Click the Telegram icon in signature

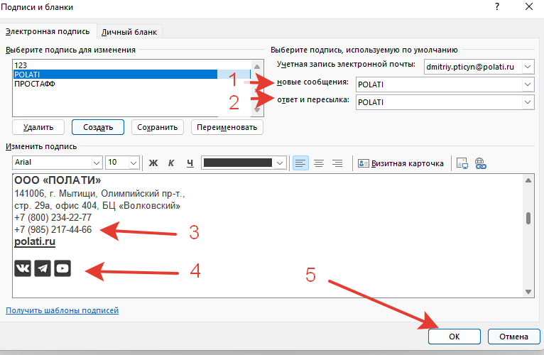tap(43, 268)
